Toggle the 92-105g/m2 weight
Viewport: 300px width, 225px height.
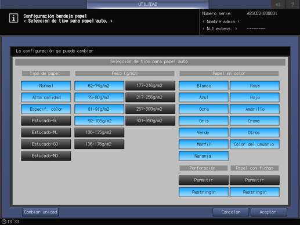(99, 121)
